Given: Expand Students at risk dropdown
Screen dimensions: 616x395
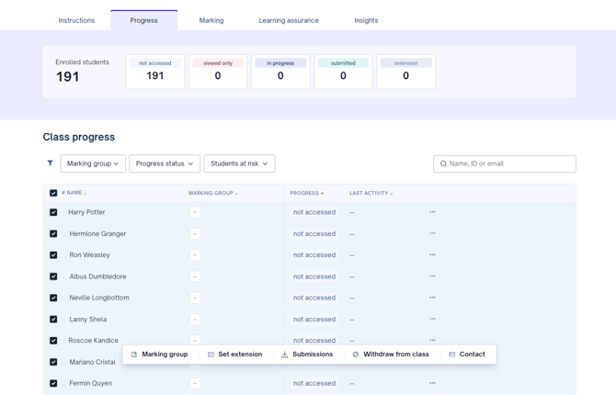Looking at the screenshot, I should pyautogui.click(x=239, y=164).
